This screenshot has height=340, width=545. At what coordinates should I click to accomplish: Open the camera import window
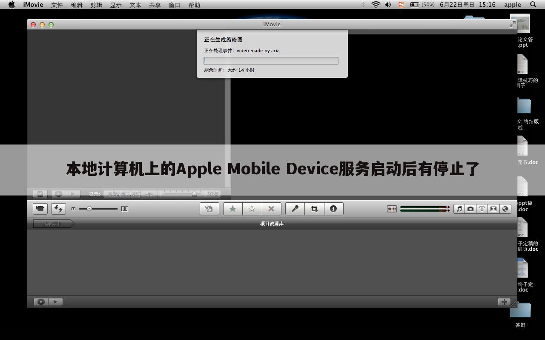(40, 209)
